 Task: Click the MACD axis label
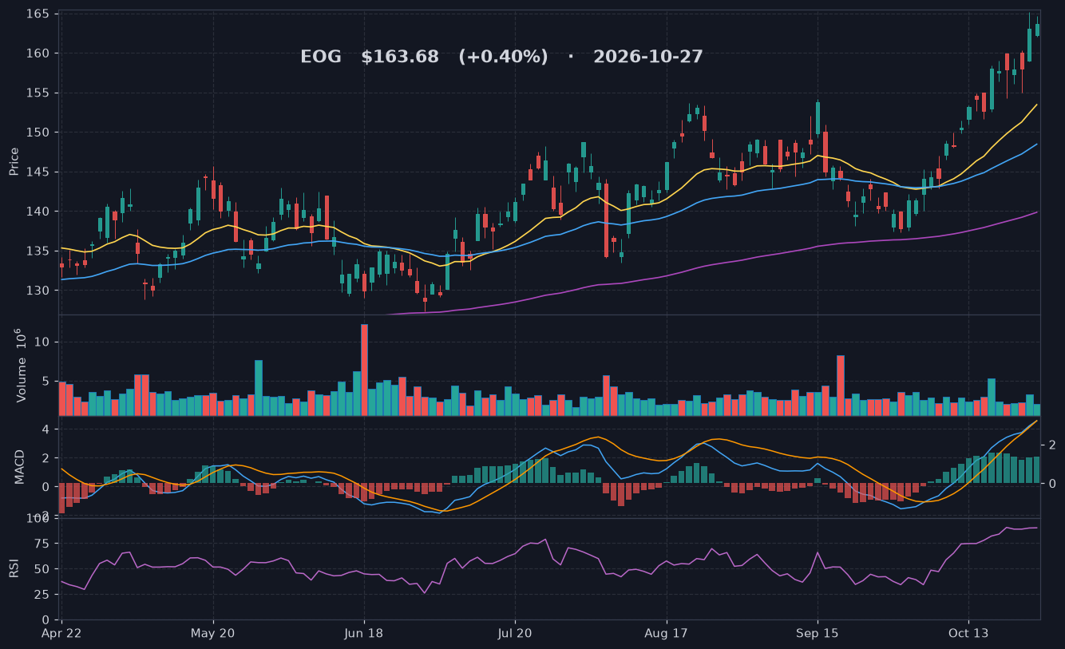tap(20, 466)
